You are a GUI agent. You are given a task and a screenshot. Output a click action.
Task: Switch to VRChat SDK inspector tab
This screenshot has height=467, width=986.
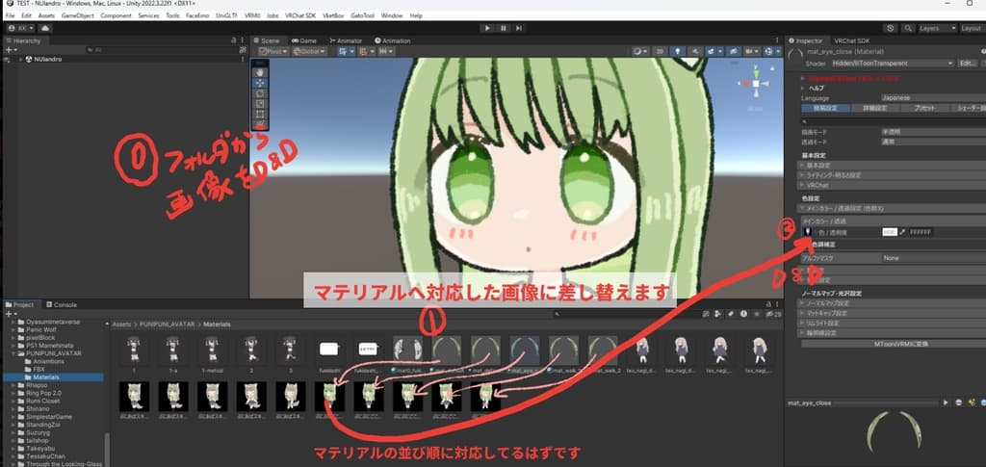pyautogui.click(x=850, y=40)
